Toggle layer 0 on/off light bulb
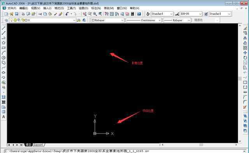Viewport: 249px width, 153px height. pos(11,20)
